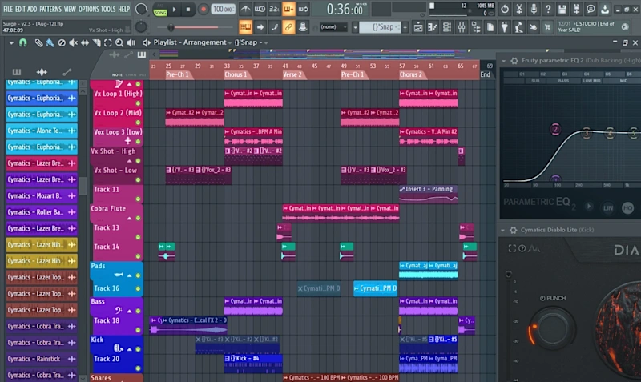The height and width of the screenshot is (382, 641).
Task: Open the Playlist view icon
Action: [418, 27]
